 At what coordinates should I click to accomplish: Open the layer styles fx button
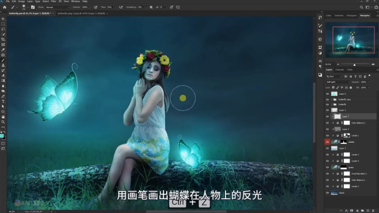coord(346,211)
